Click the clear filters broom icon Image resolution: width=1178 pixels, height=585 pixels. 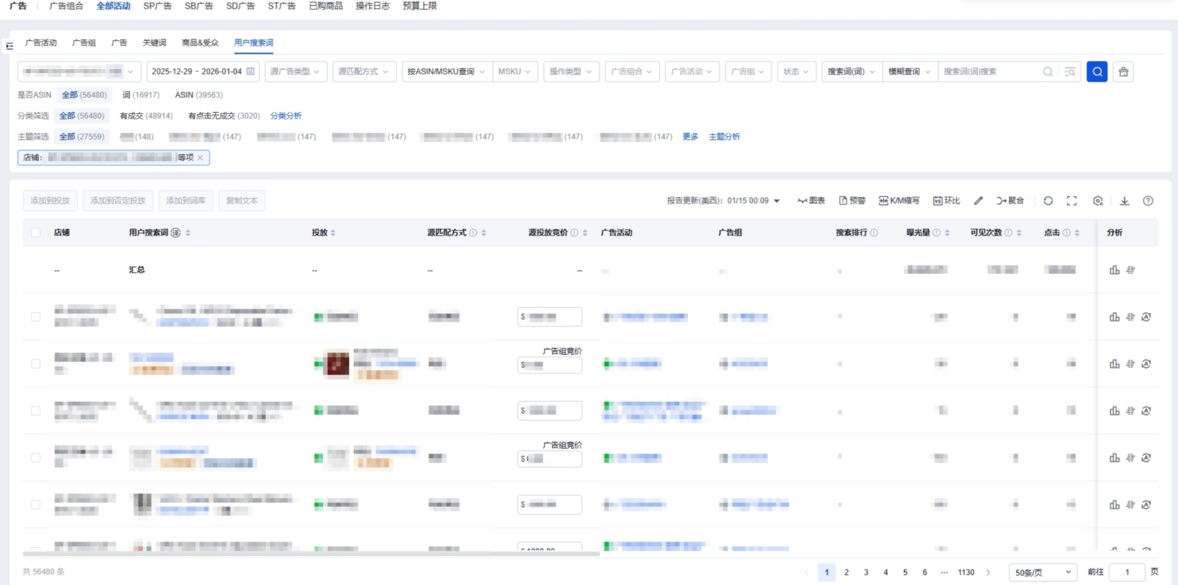[x=1123, y=72]
